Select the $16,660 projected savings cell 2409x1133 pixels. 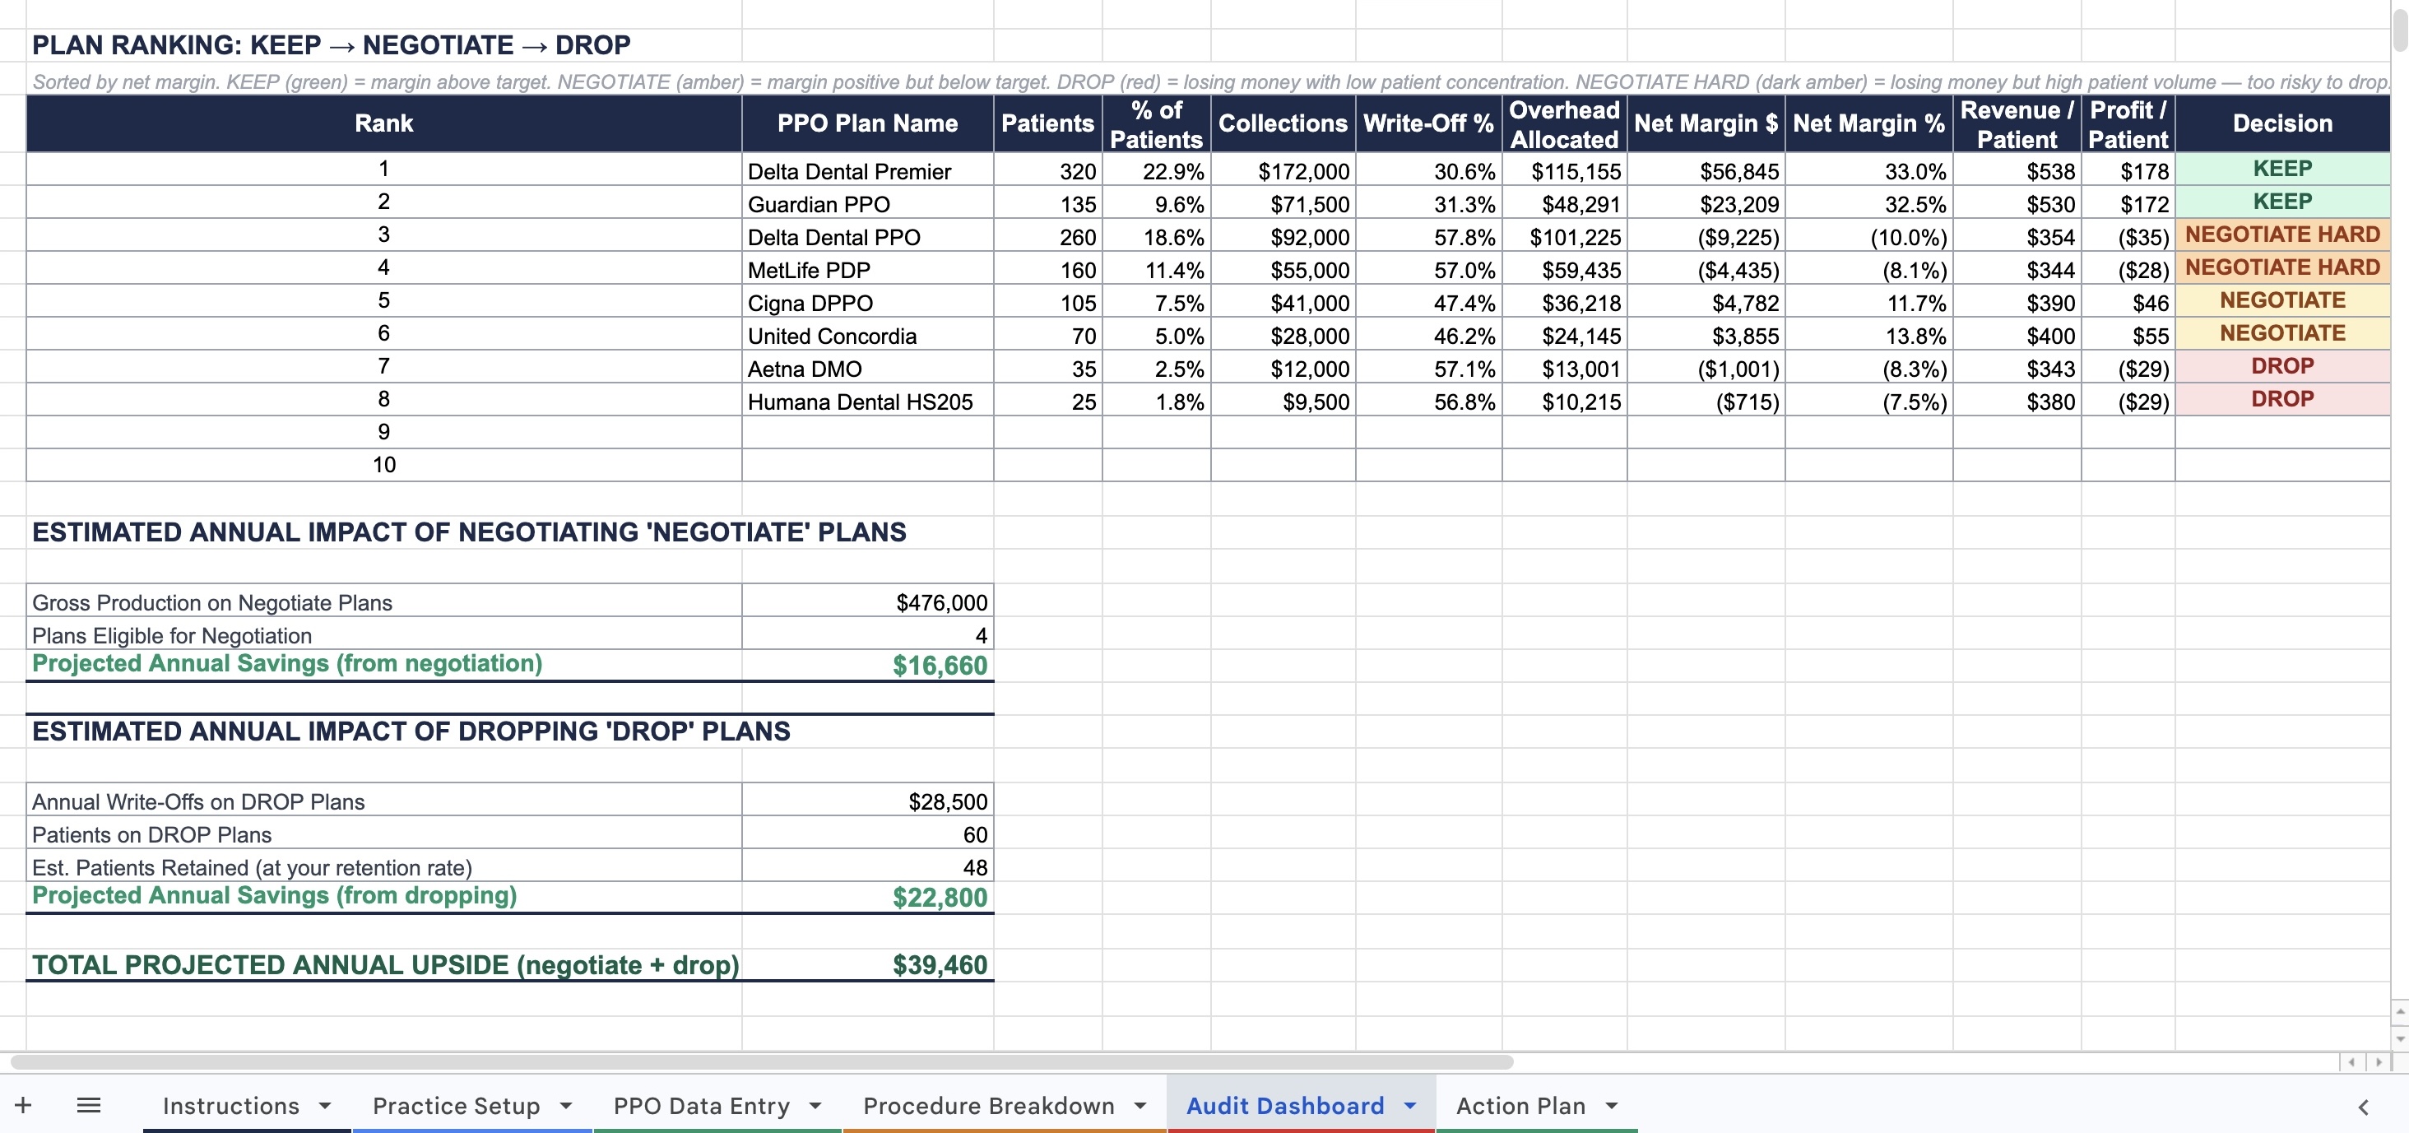868,665
